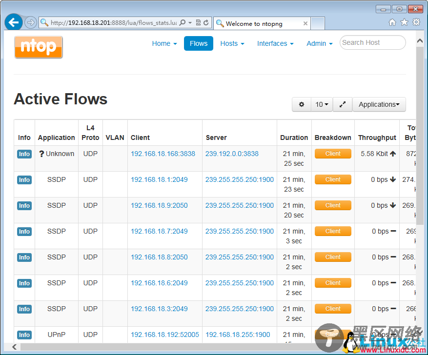Click the table settings gear button
This screenshot has width=428, height=355.
point(302,104)
